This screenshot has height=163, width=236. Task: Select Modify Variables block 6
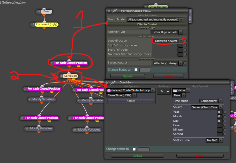(92, 100)
